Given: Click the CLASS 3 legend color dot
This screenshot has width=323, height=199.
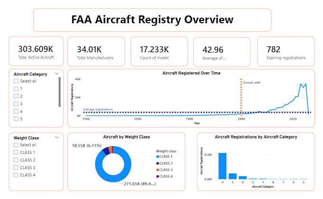Looking at the screenshot, I should tap(158, 163).
